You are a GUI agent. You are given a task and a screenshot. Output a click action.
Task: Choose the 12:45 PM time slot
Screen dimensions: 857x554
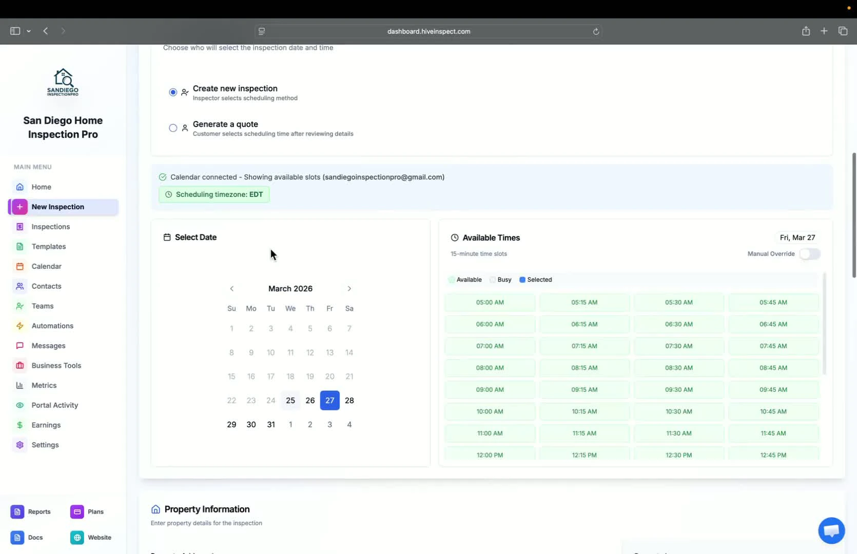[773, 455]
